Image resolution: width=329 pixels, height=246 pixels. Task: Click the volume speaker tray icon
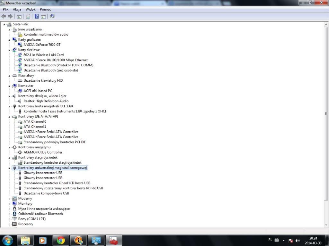click(298, 241)
